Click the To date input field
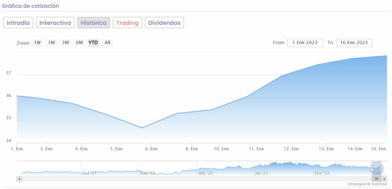This screenshot has width=392, height=189. click(354, 43)
